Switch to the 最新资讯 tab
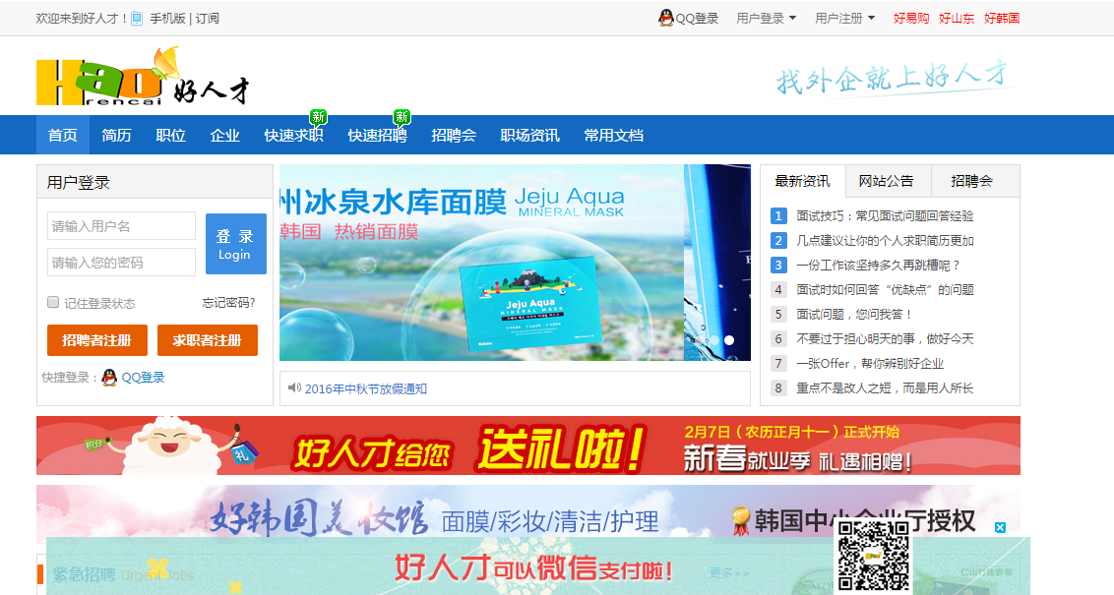 click(803, 181)
